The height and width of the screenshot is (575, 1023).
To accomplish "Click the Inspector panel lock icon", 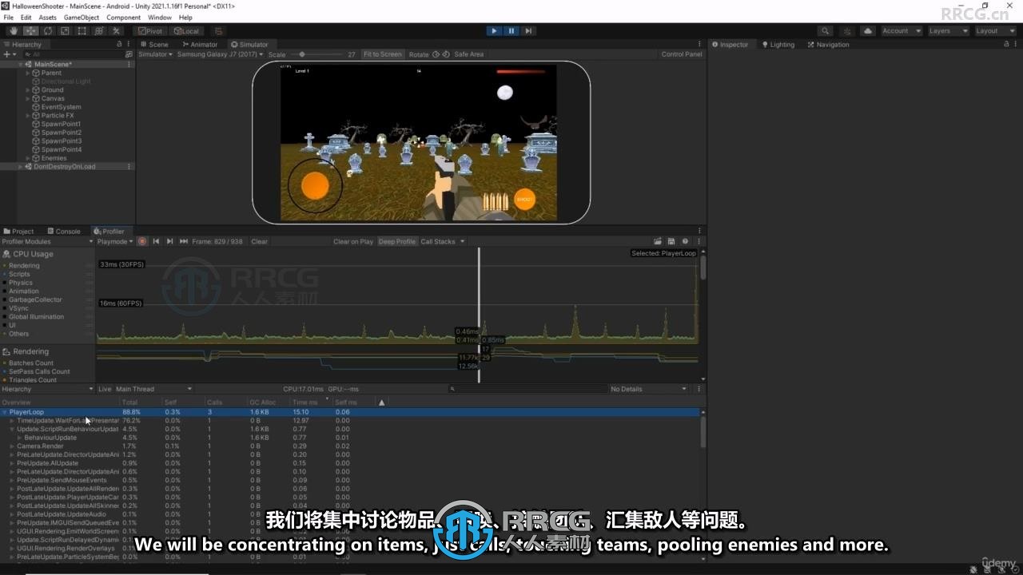I will (x=1006, y=44).
